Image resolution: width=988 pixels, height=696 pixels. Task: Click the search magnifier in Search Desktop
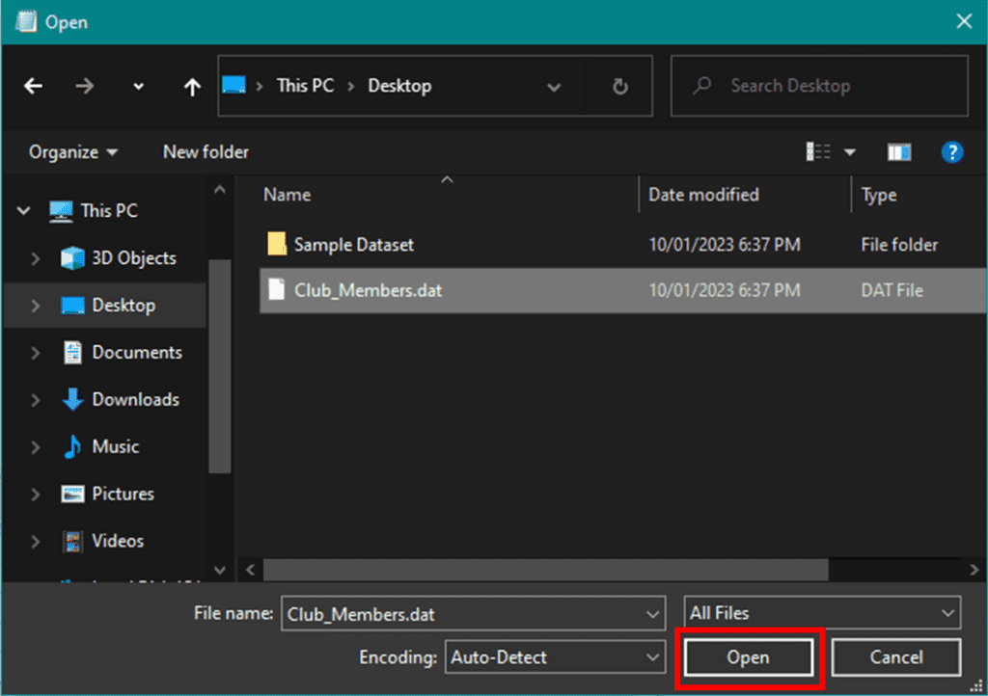701,85
